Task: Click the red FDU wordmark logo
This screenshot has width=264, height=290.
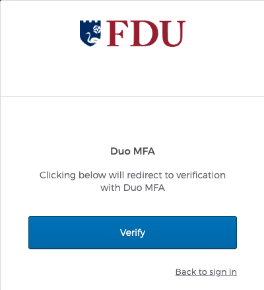Action: (146, 33)
